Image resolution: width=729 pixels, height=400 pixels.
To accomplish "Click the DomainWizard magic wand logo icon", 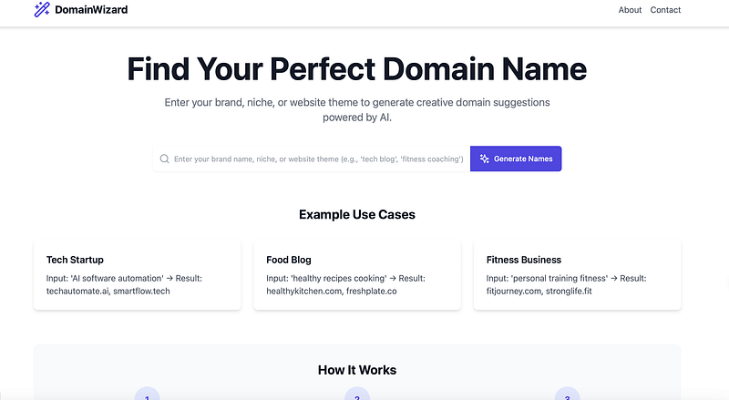I will click(x=42, y=10).
